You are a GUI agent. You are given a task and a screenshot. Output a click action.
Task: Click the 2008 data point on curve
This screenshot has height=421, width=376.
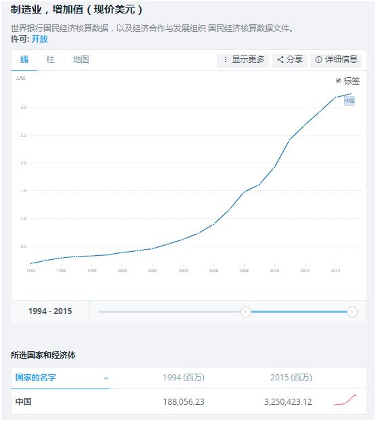pos(244,192)
